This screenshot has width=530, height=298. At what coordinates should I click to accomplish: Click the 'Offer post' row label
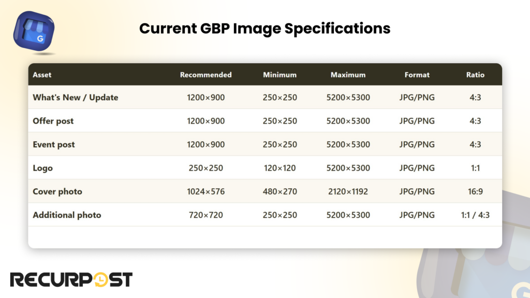coord(53,121)
